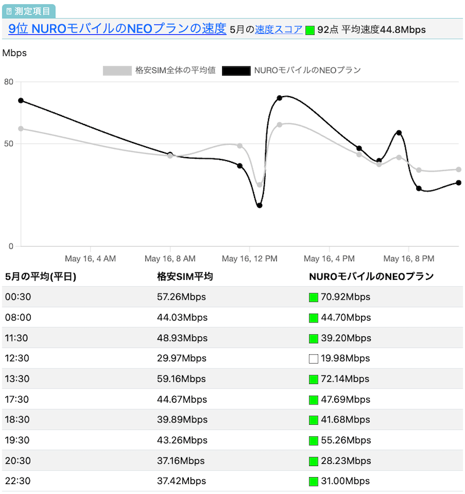Click the 平均速度44.8Mbps text

[x=384, y=30]
